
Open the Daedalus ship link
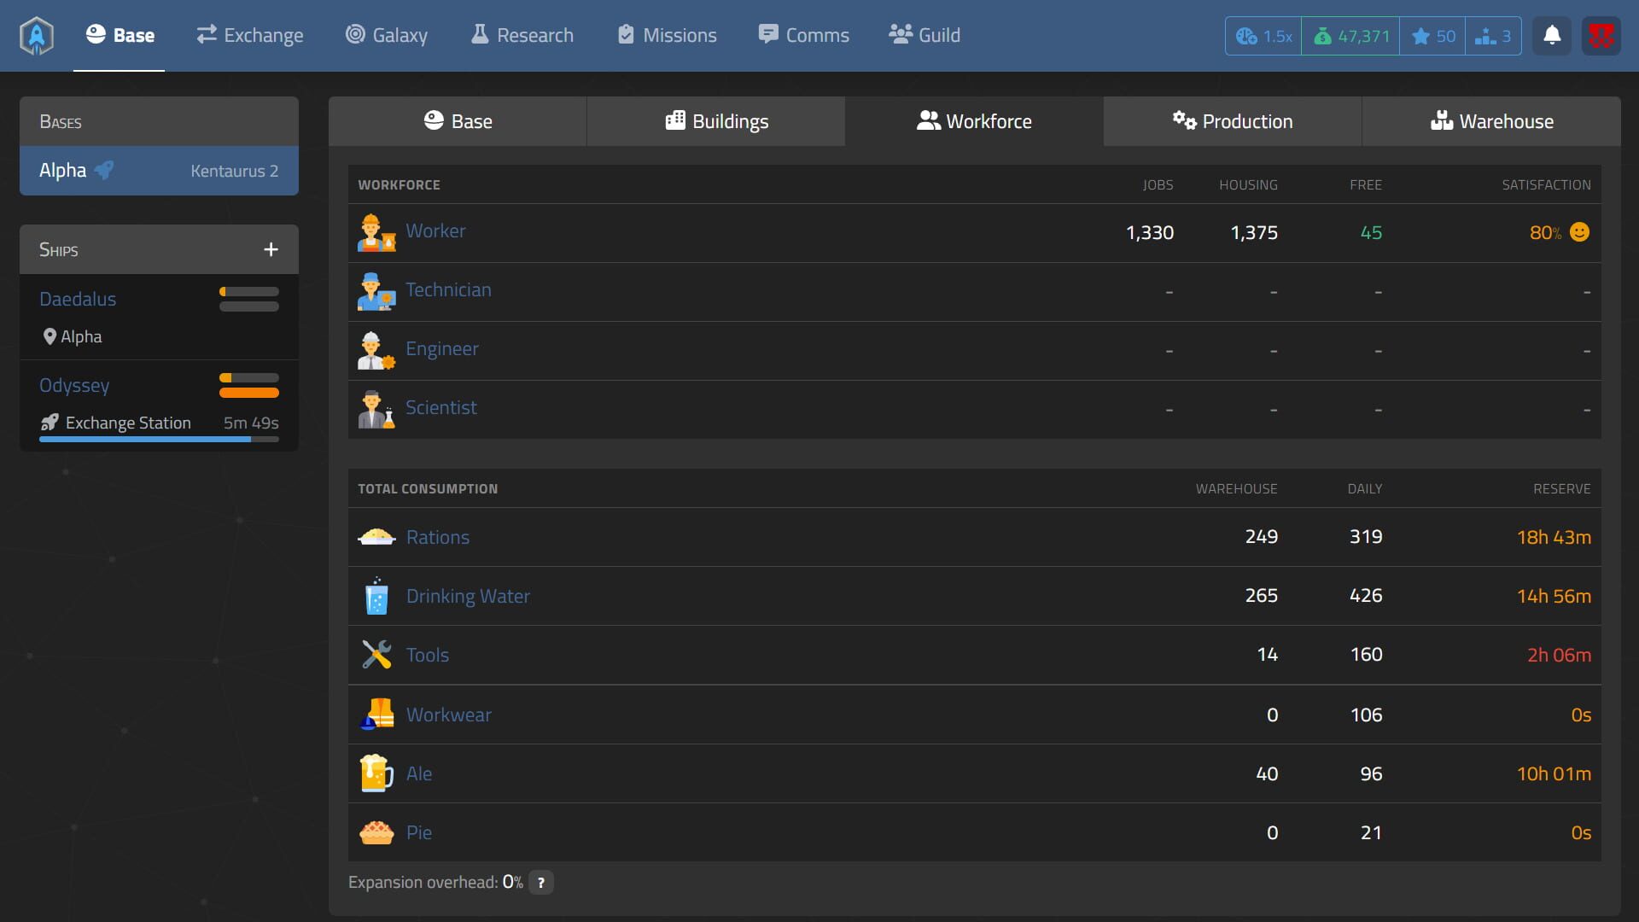(x=78, y=299)
